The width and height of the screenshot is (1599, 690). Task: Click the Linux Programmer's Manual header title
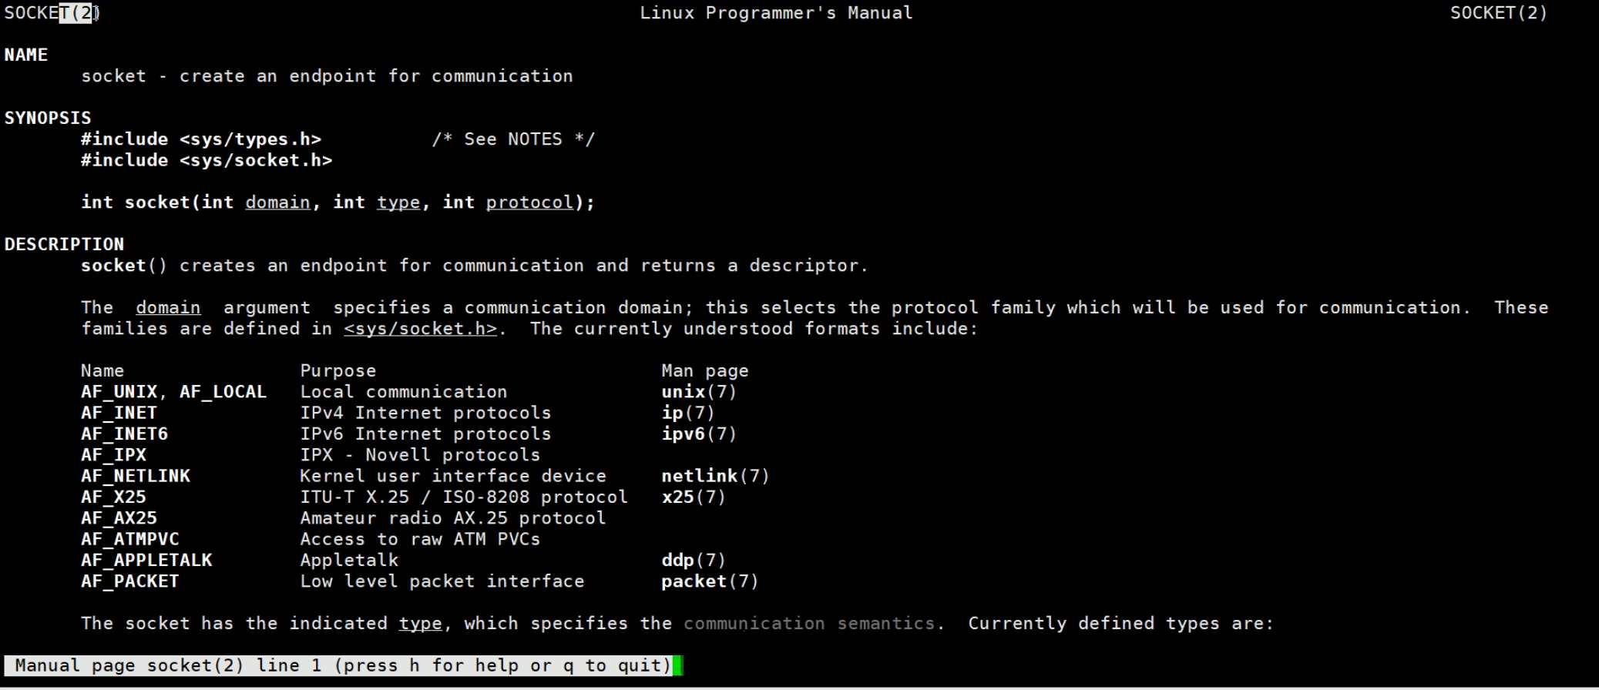coord(776,13)
